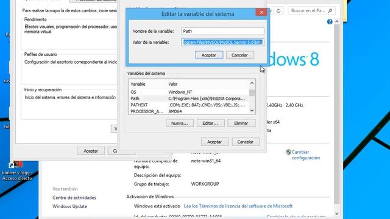Cancel the variable edit dialog

pyautogui.click(x=239, y=55)
